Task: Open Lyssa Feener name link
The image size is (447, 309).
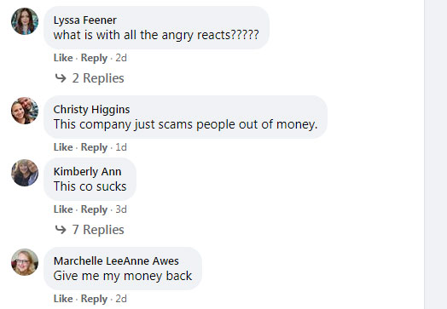Action: click(x=85, y=20)
